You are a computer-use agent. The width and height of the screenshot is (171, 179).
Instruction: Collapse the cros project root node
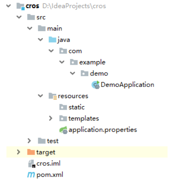[9, 6]
